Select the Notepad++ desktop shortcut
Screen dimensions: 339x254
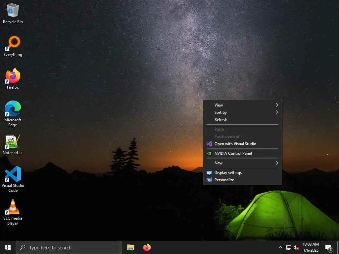click(13, 145)
